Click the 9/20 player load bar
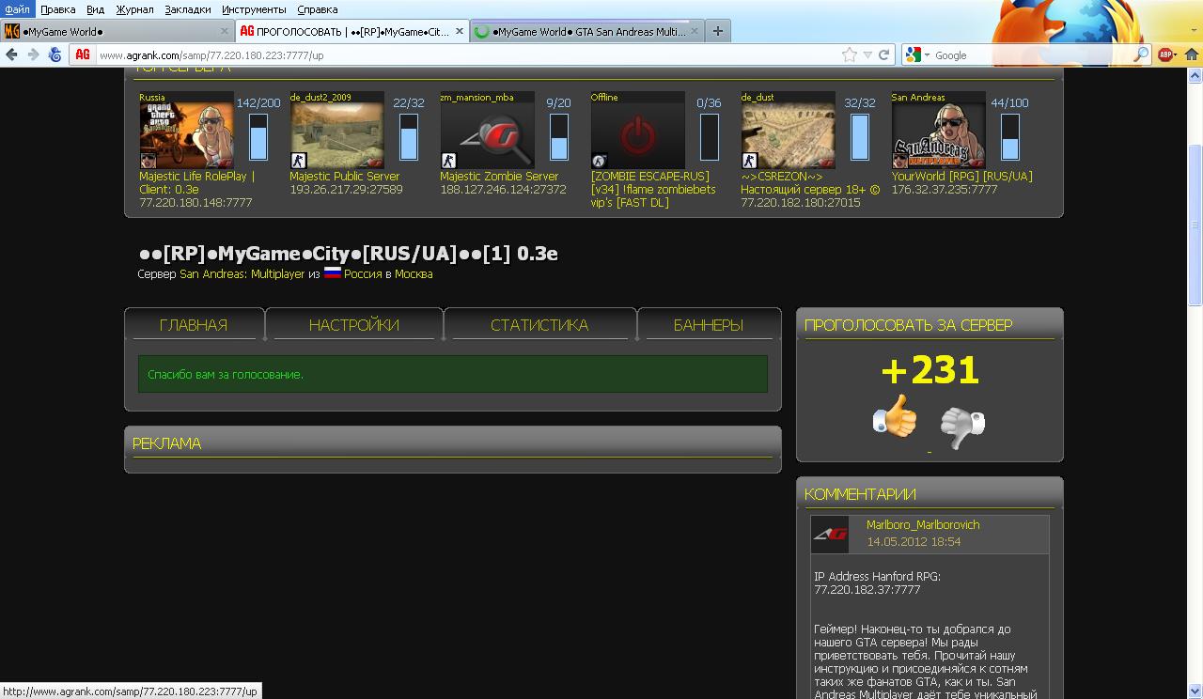The image size is (1203, 699). 558,137
